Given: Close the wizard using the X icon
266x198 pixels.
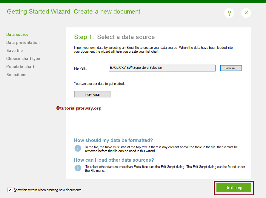Looking at the screenshot, I should (x=246, y=13).
